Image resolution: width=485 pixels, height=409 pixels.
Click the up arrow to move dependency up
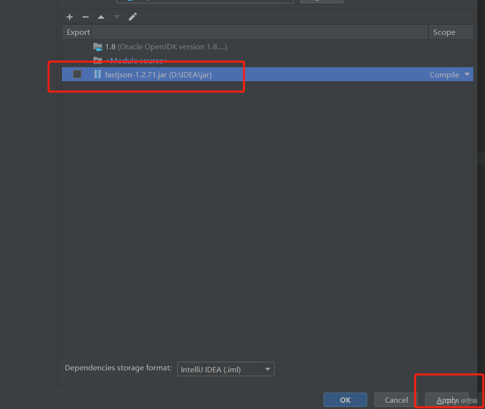[101, 16]
